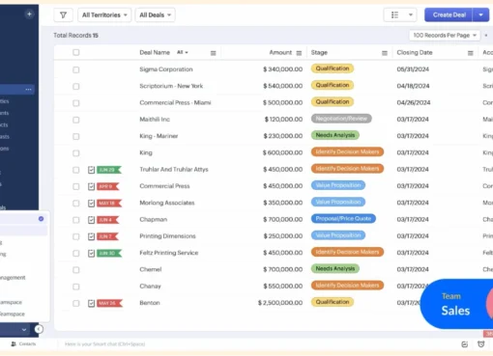
Task: Sort by the Closing Date column header
Action: [415, 52]
